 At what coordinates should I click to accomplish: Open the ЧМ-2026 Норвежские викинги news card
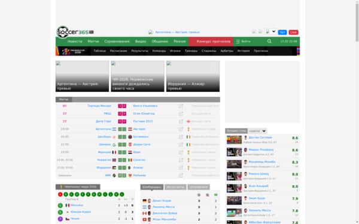click(x=138, y=76)
